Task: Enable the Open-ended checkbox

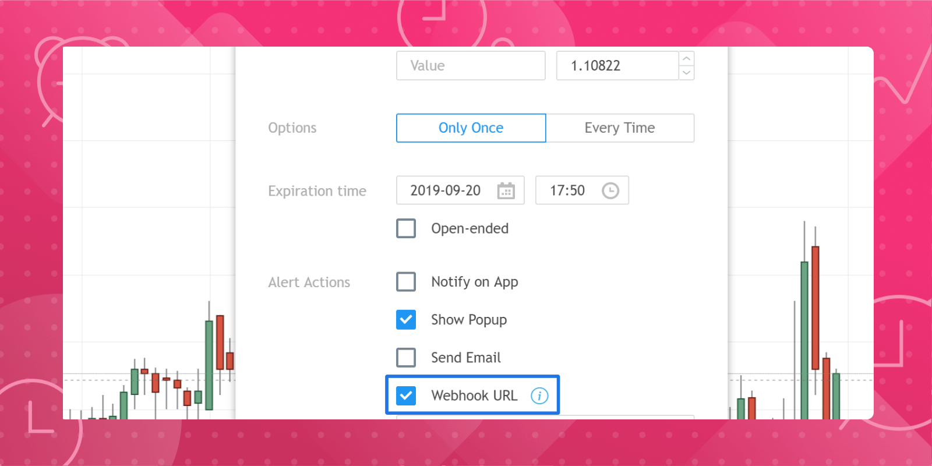Action: coord(406,228)
